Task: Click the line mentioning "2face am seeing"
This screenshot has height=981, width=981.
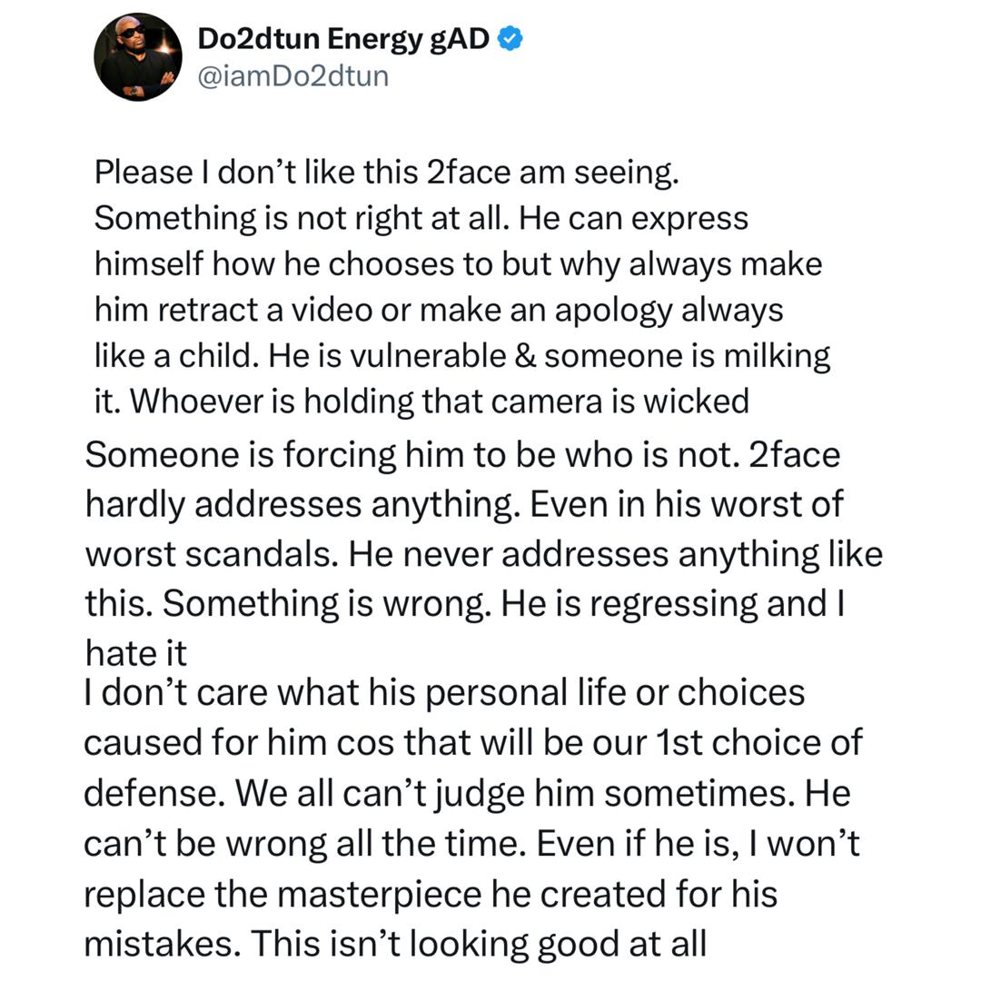Action: (387, 173)
